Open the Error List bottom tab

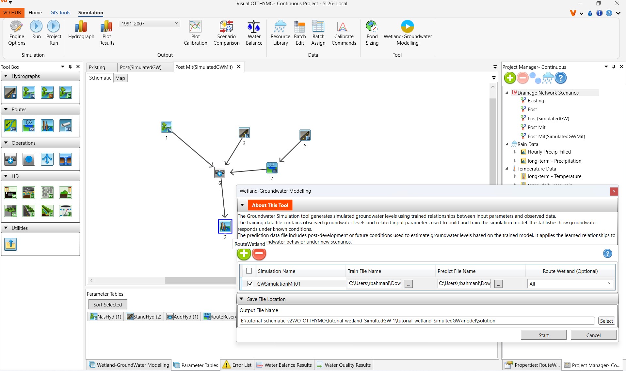point(237,365)
